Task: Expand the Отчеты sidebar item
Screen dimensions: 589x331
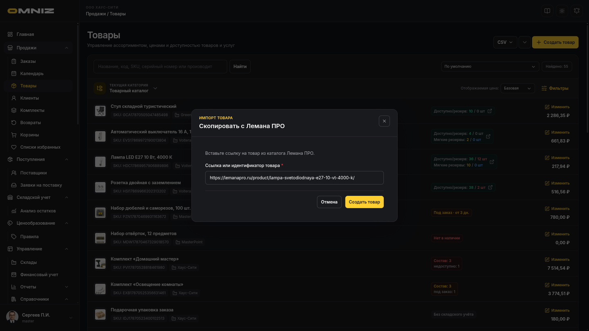Action: pos(67,287)
